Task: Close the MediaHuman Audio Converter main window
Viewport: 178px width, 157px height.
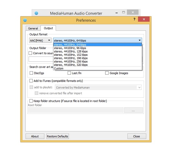Action: (x=133, y=12)
